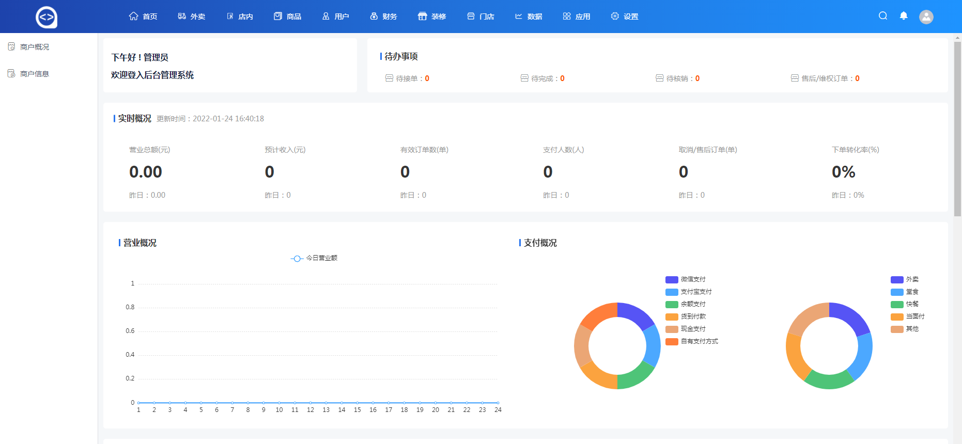Open the 待完成 count value
This screenshot has height=444, width=962.
563,78
